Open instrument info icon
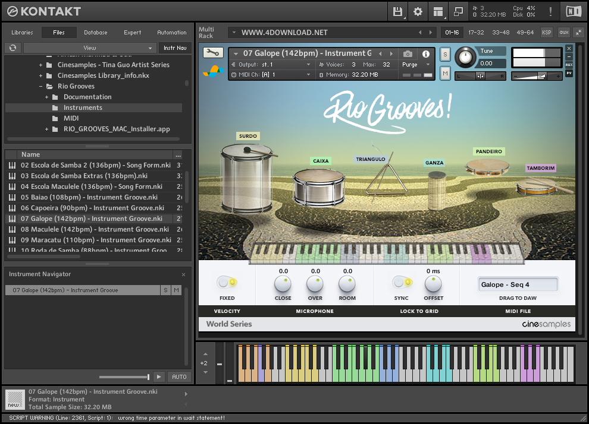The height and width of the screenshot is (424, 589). [x=426, y=54]
